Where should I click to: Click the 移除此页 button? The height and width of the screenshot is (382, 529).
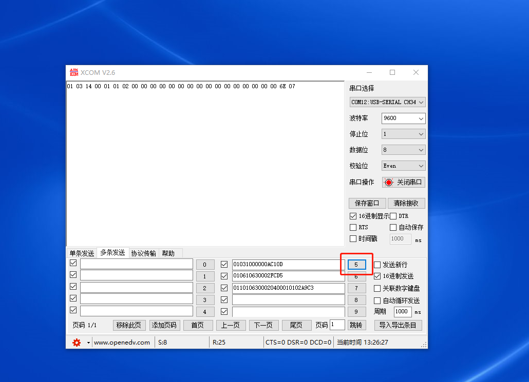pos(129,326)
